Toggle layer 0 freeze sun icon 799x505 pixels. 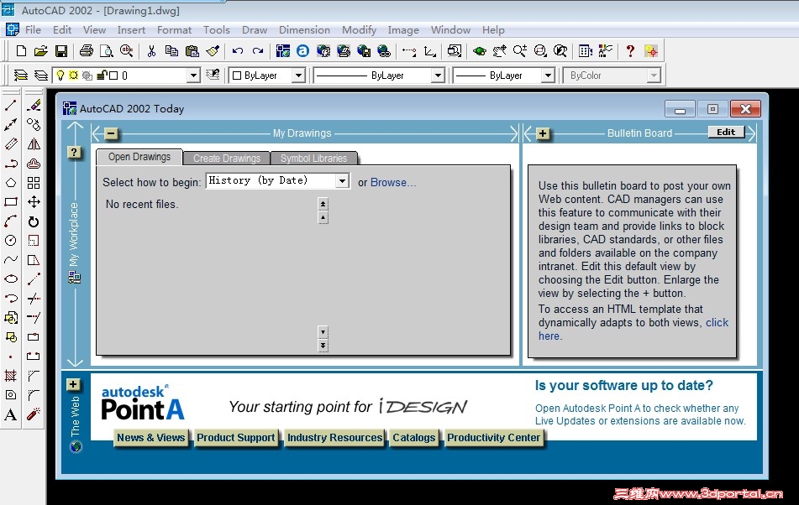pyautogui.click(x=73, y=75)
